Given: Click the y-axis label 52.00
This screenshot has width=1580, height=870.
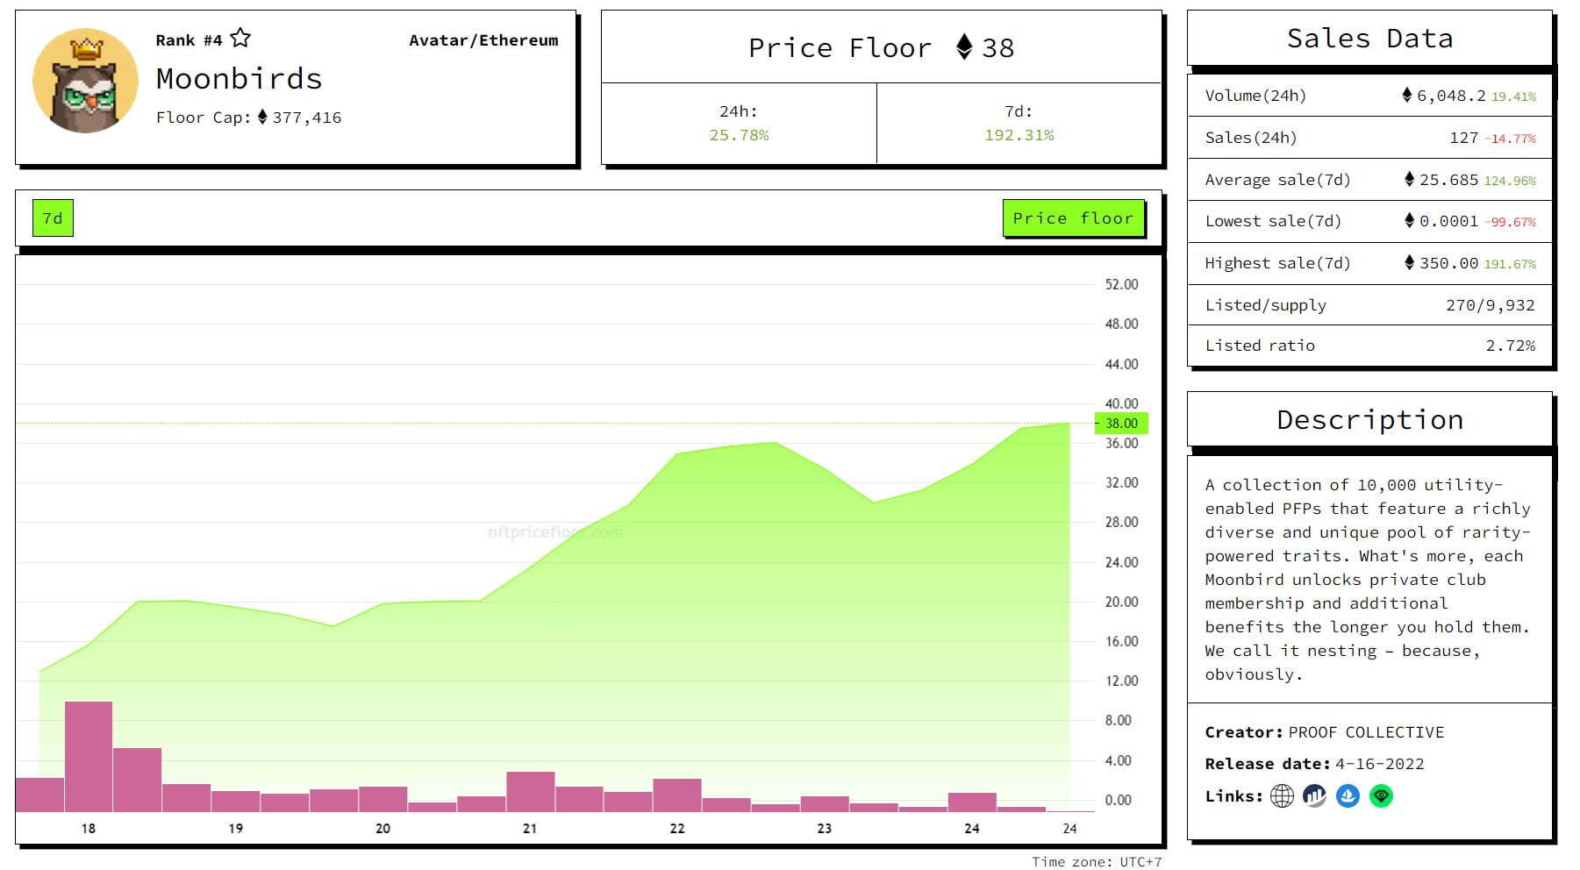Looking at the screenshot, I should (1121, 284).
